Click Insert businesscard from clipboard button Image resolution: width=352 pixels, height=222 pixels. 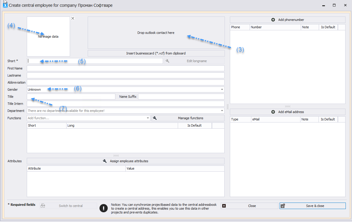(x=156, y=53)
